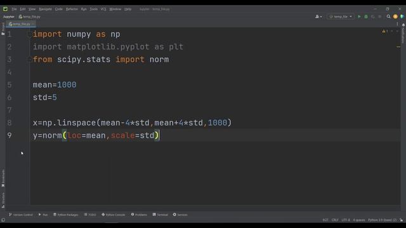Click Run with Coverage icon
The width and height of the screenshot is (406, 228).
click(373, 16)
